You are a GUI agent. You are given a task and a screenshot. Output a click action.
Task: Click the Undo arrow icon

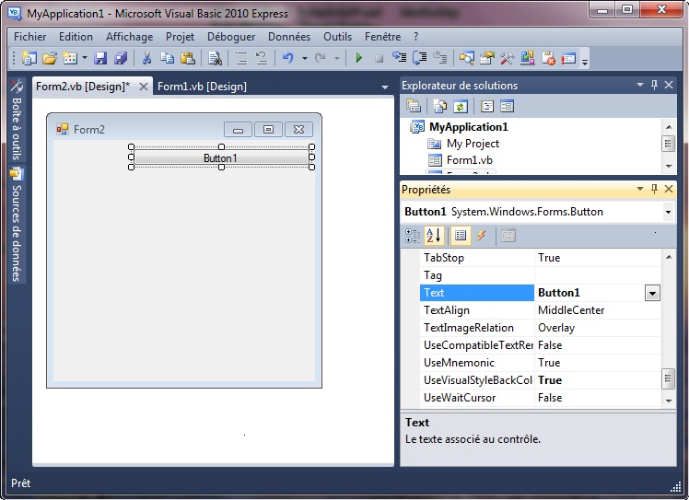point(287,58)
